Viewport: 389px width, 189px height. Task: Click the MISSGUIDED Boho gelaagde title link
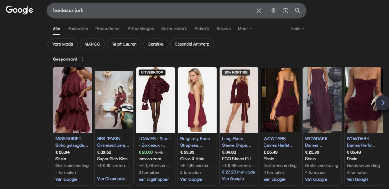coord(72,142)
